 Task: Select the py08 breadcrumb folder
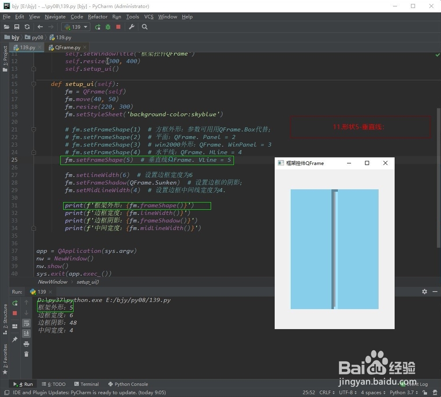(x=34, y=37)
